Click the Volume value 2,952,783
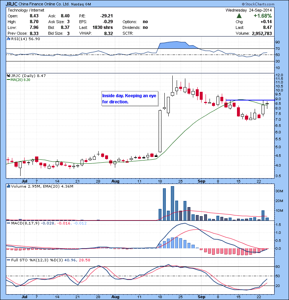Viewport: 289px width, 300px height. 262,33
